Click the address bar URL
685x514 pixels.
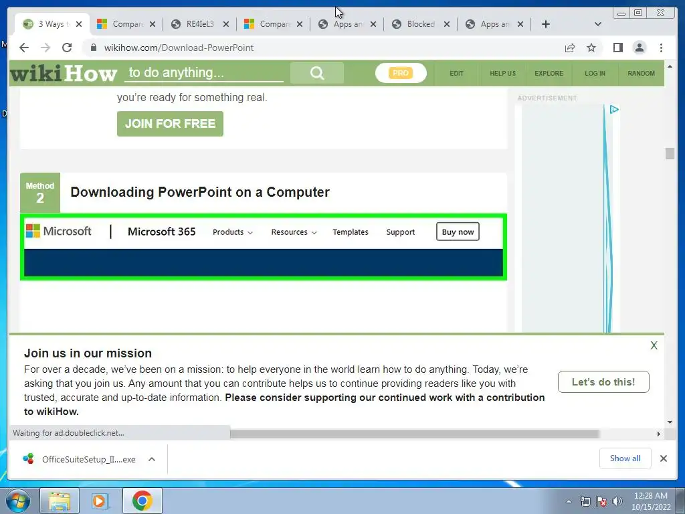click(x=179, y=48)
